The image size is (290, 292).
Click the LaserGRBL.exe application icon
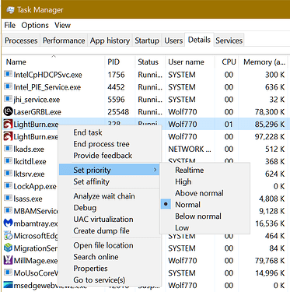tap(8, 111)
